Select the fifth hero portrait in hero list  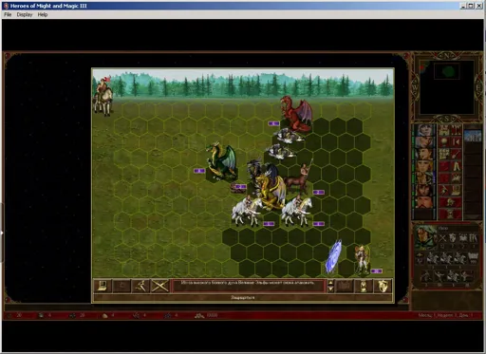tap(424, 177)
